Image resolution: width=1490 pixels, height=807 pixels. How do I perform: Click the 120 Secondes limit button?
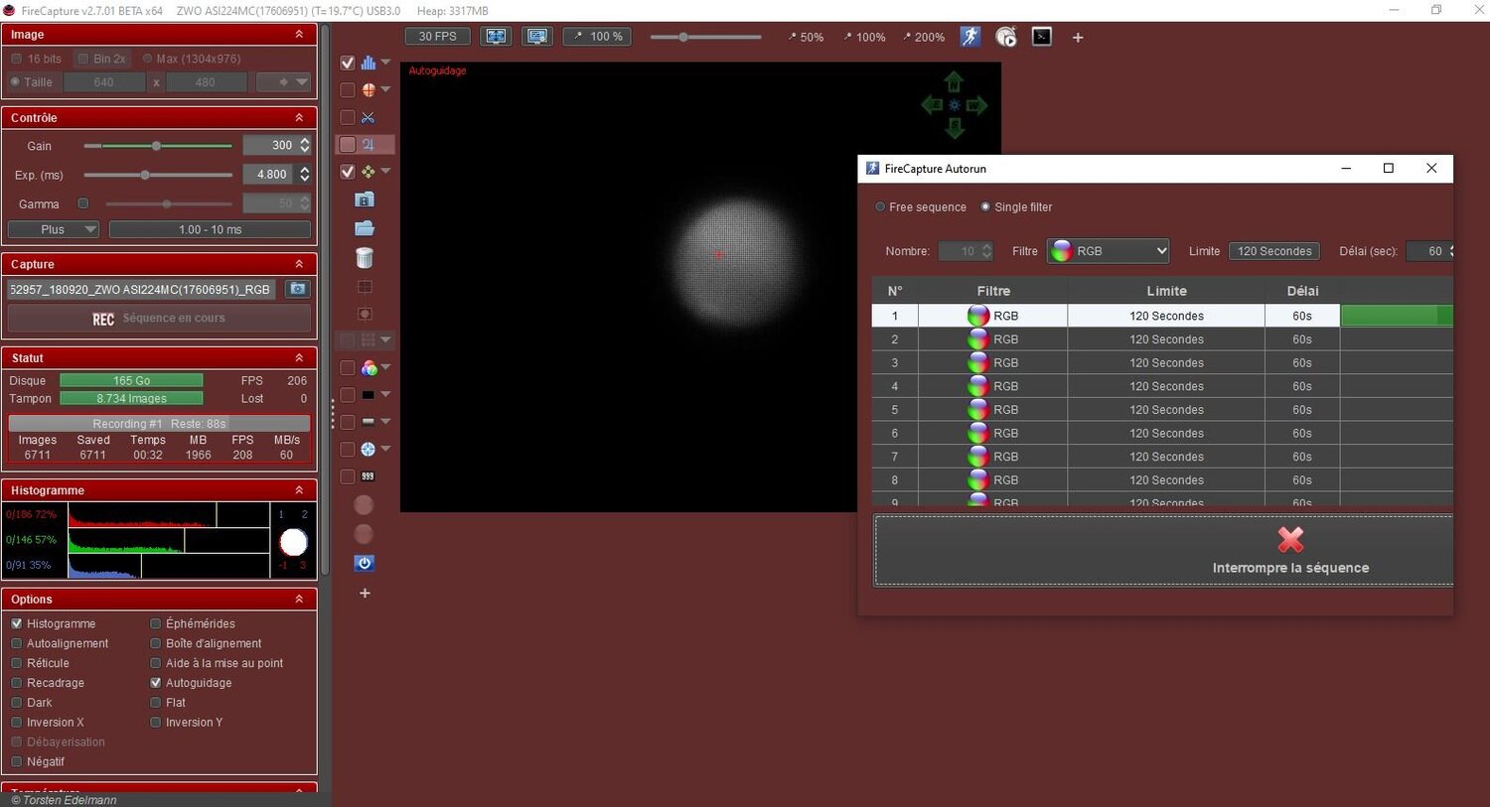1274,251
